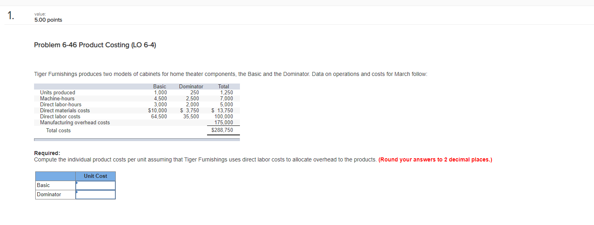The image size is (594, 225).
Task: Click the Basic direct labor-hours value 3,000
Action: tap(161, 105)
